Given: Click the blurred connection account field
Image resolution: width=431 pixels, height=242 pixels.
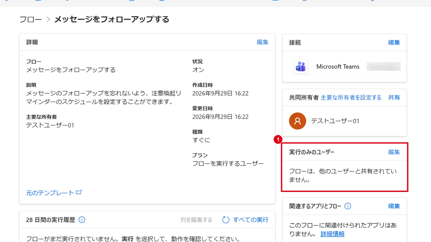Looking at the screenshot, I should 384,66.
